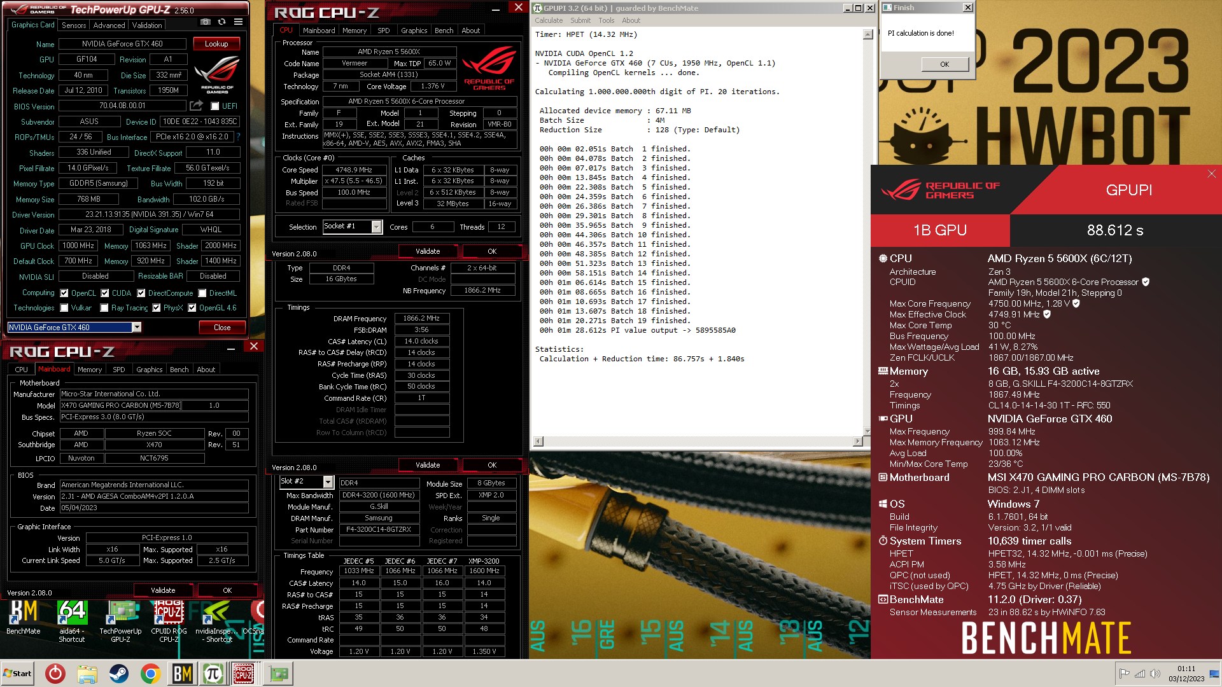1222x687 pixels.
Task: Open the Submit menu in GPUPI
Action: click(x=580, y=20)
